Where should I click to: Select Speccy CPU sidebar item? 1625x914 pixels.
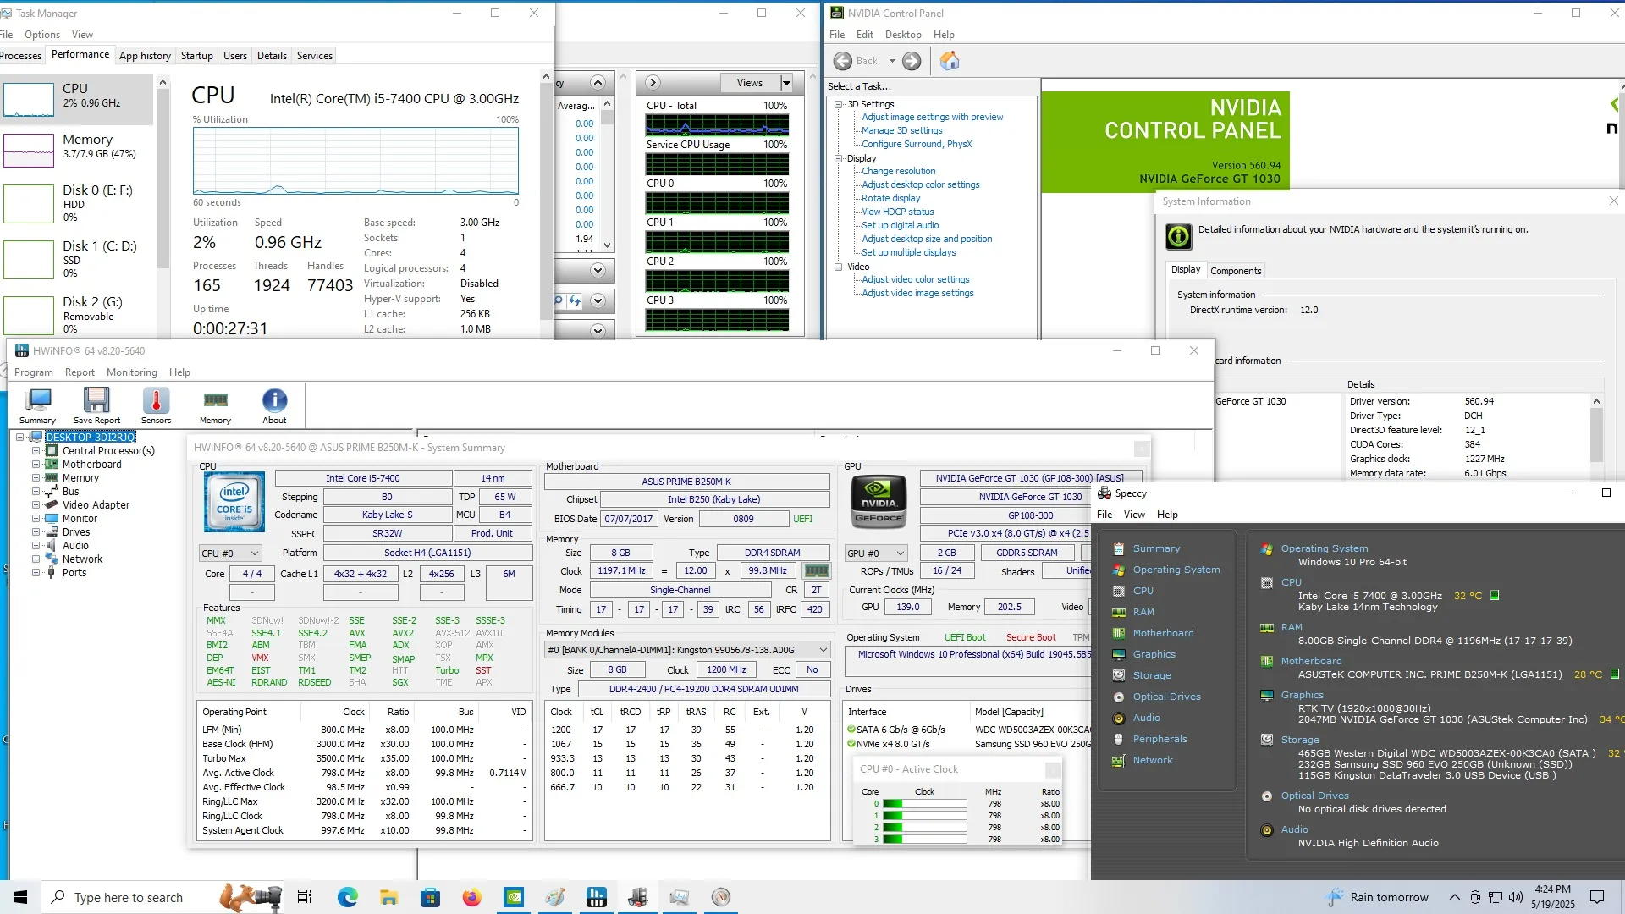1143,591
